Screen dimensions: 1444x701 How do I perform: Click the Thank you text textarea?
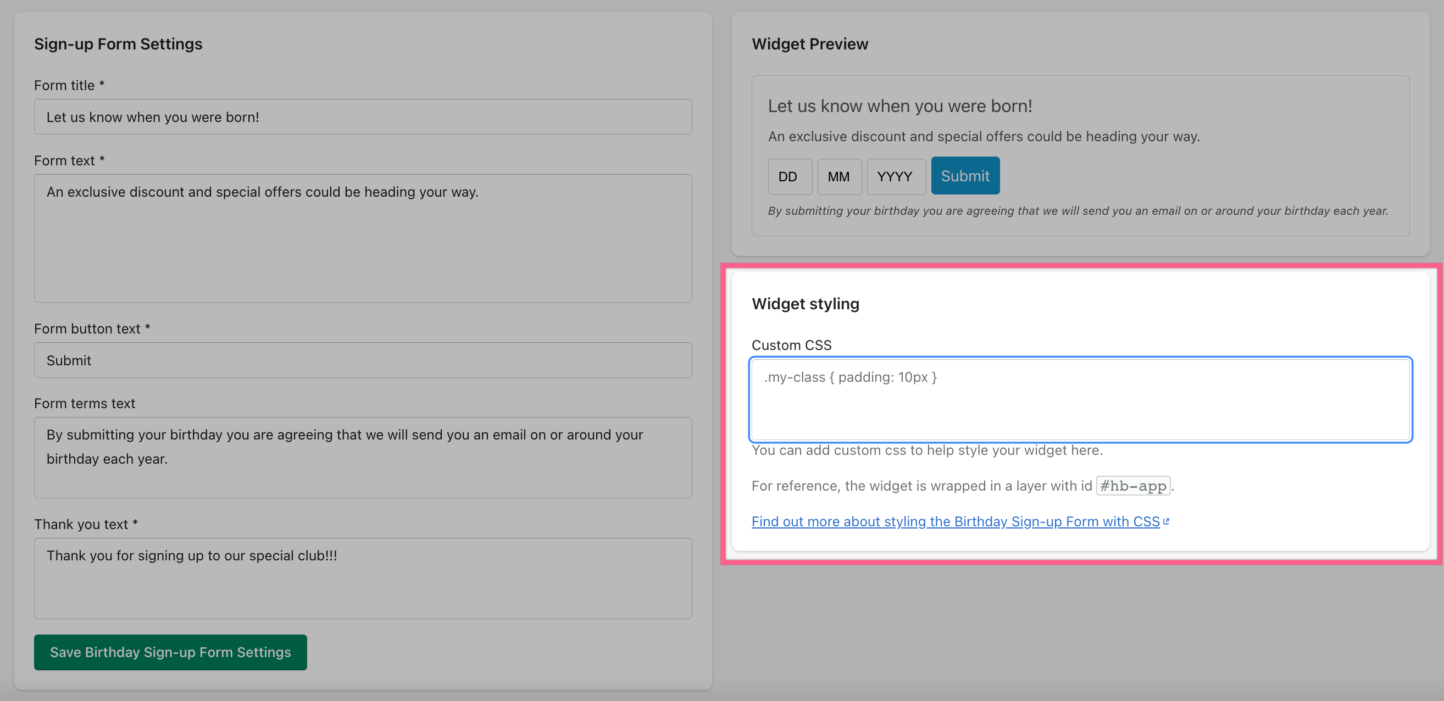click(x=363, y=578)
